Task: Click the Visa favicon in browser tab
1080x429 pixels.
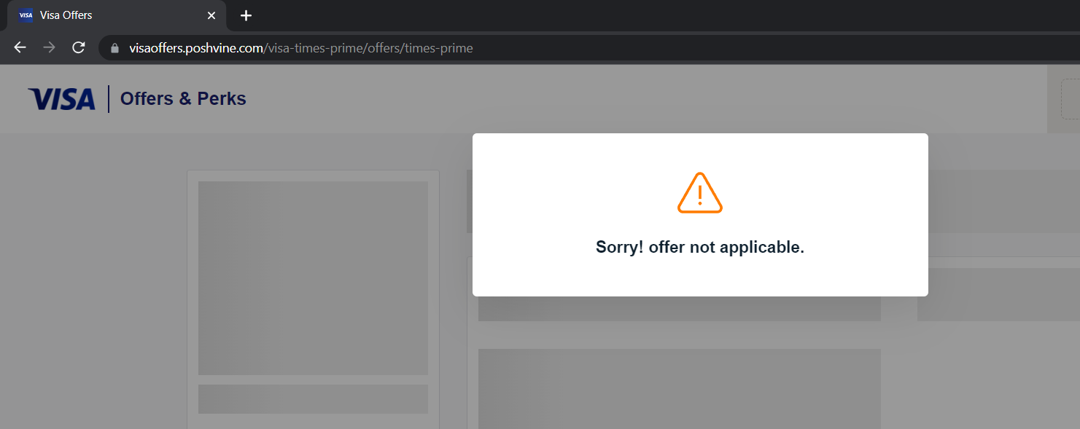Action: point(26,15)
